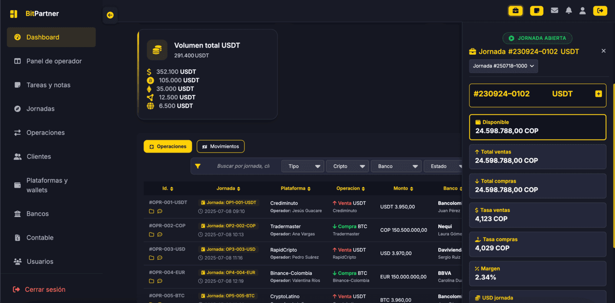Open the envelope mail icon in the top bar
This screenshot has height=303, width=615.
click(x=555, y=10)
